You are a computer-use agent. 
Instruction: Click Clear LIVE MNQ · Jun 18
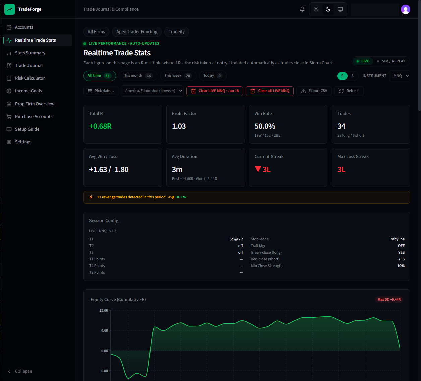[x=215, y=91]
